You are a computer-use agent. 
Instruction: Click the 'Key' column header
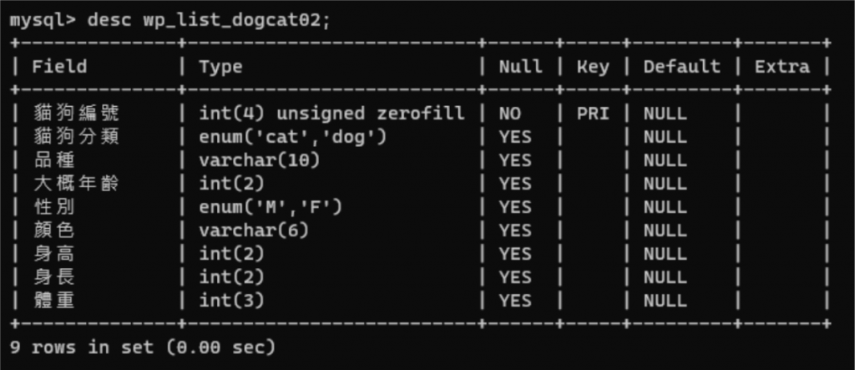point(592,67)
